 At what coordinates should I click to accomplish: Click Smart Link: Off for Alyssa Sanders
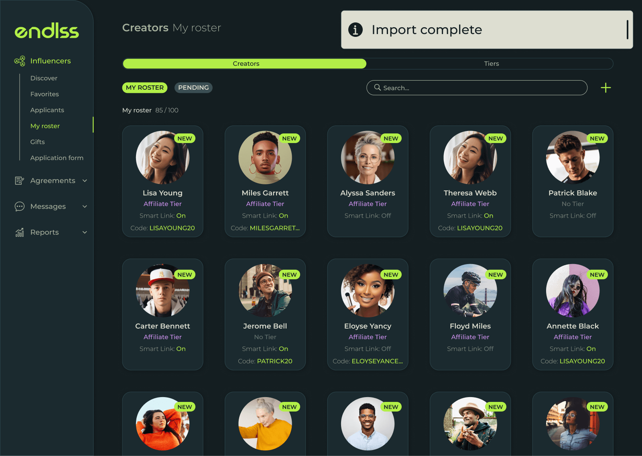pyautogui.click(x=368, y=216)
